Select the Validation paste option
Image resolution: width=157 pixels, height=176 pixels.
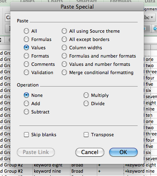click(26, 72)
